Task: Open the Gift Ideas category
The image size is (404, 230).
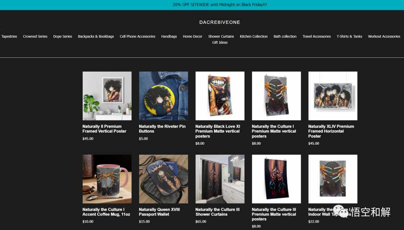Action: (x=220, y=42)
